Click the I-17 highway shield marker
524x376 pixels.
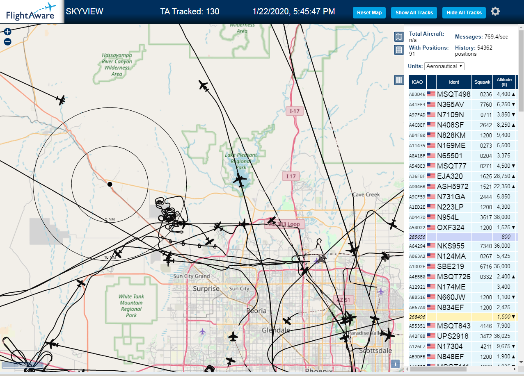tap(294, 111)
